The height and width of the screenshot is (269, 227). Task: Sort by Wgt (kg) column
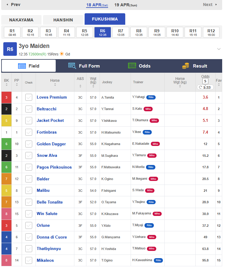(x=93, y=86)
